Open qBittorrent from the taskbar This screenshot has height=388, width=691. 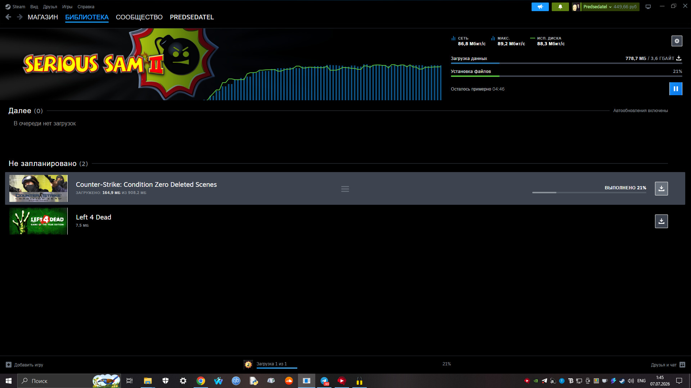[x=236, y=381]
